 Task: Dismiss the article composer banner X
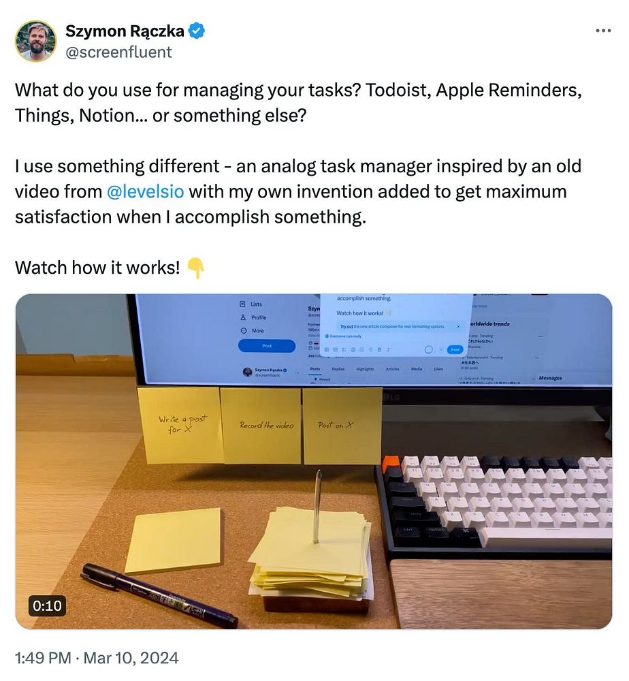[x=458, y=326]
